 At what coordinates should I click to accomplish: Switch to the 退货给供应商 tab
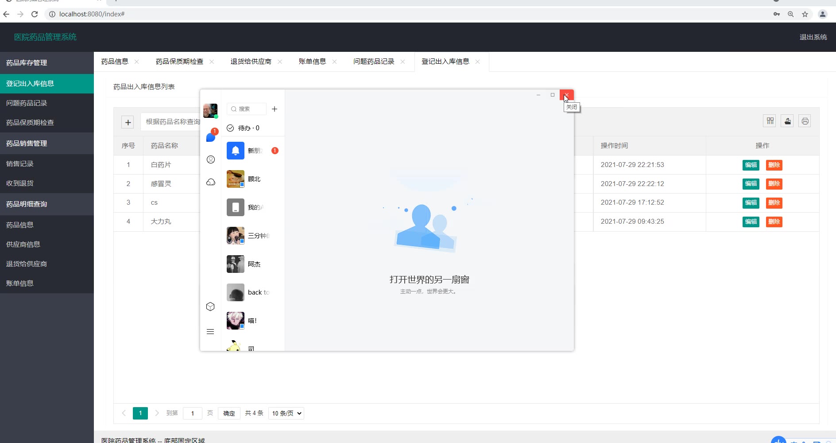coord(251,62)
